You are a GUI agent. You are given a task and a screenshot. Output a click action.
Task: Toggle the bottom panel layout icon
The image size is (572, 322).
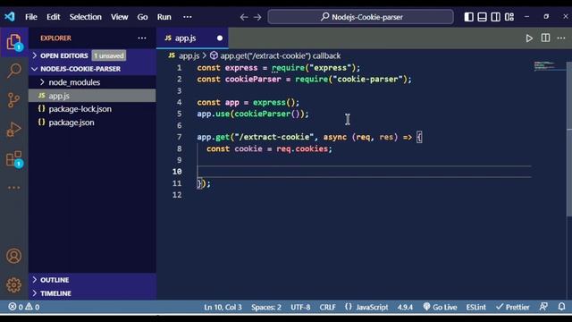tap(482, 17)
